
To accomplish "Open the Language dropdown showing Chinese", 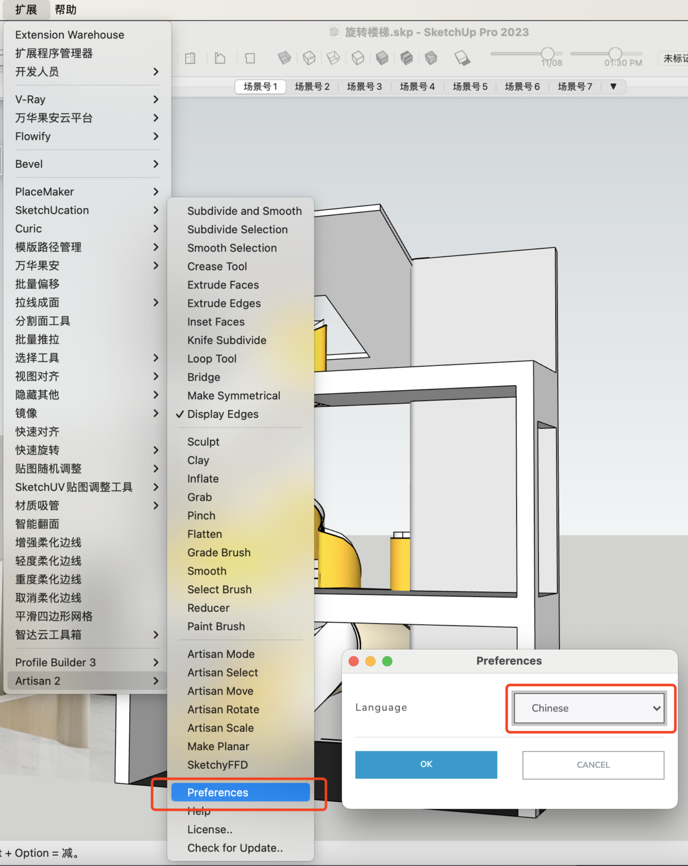I will (x=590, y=708).
